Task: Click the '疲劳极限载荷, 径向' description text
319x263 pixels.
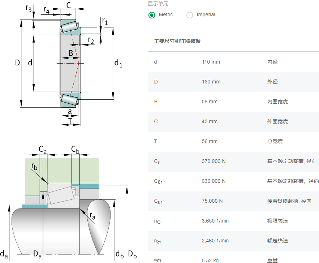Action: (x=289, y=201)
